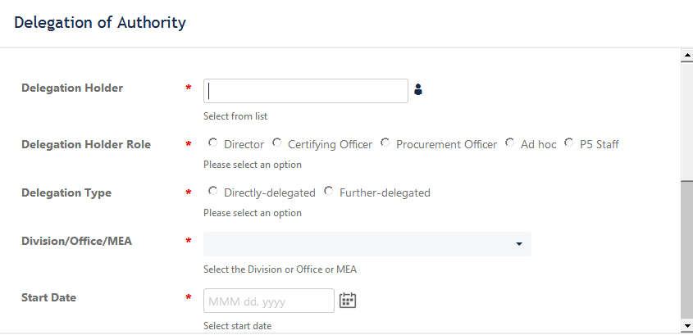Click the scrollbar up arrow
Image resolution: width=693 pixels, height=335 pixels.
[x=687, y=55]
